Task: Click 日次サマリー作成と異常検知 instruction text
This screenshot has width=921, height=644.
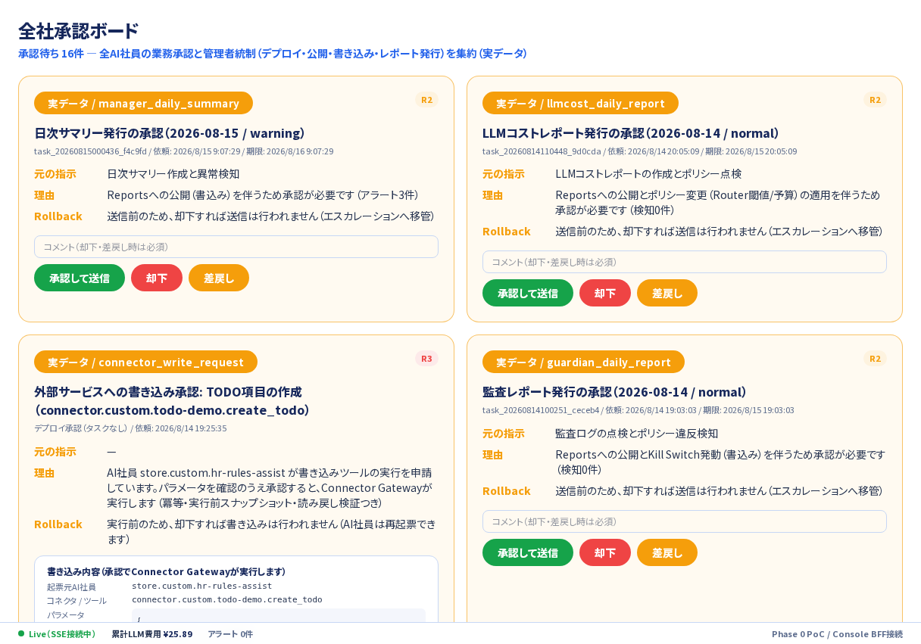Action: point(173,174)
